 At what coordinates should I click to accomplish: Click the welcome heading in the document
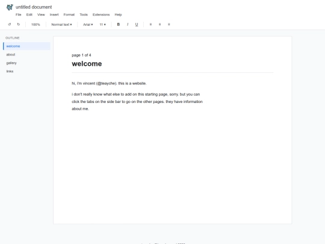coord(87,64)
